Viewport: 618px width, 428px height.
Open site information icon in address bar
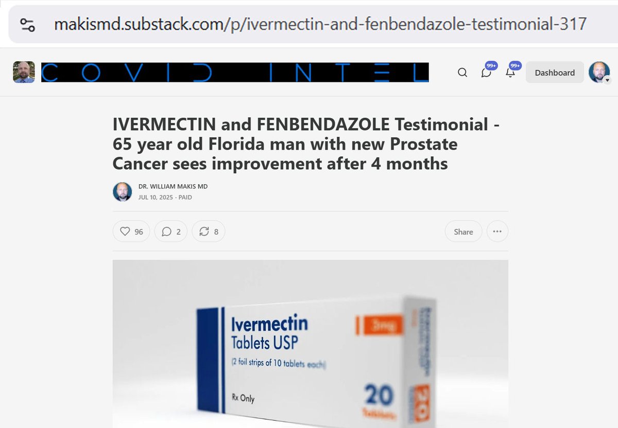pyautogui.click(x=27, y=24)
